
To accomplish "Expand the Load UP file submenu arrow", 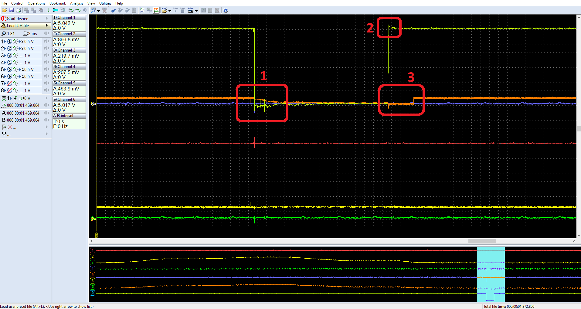I will pyautogui.click(x=47, y=25).
